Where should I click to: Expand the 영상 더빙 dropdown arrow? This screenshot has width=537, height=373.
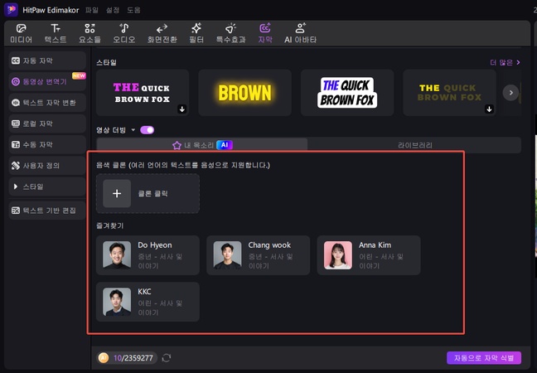point(133,130)
